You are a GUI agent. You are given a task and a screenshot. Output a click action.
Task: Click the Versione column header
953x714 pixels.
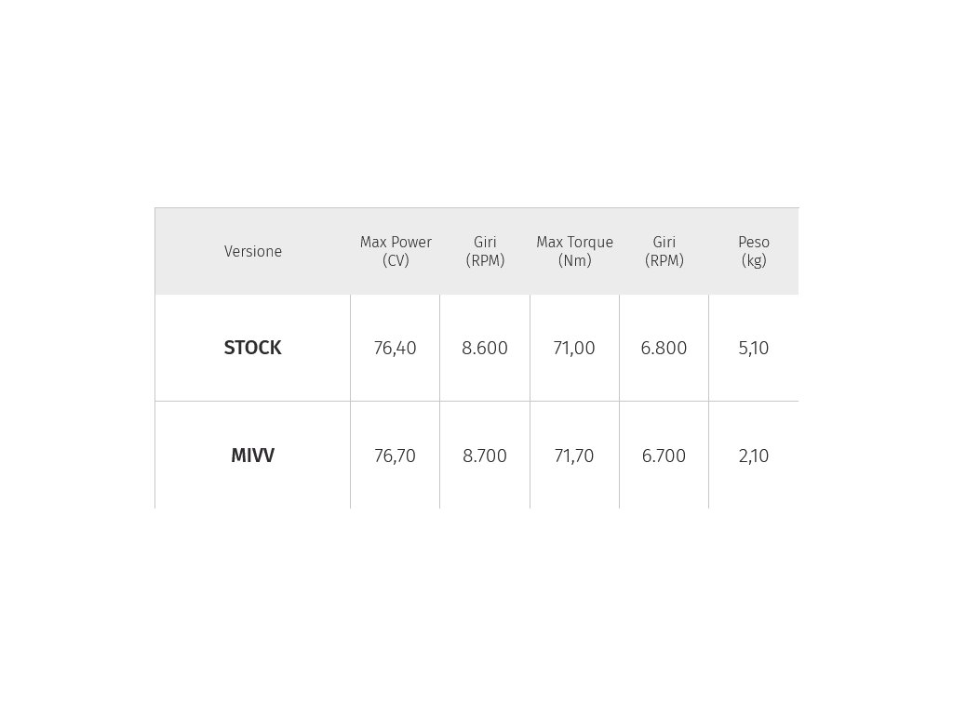click(x=253, y=251)
